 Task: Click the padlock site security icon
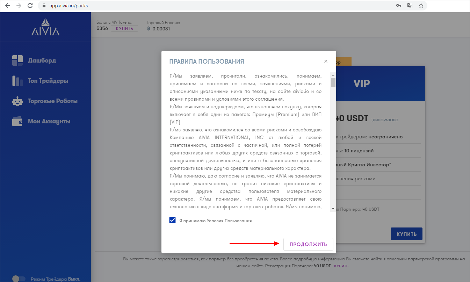pyautogui.click(x=44, y=6)
